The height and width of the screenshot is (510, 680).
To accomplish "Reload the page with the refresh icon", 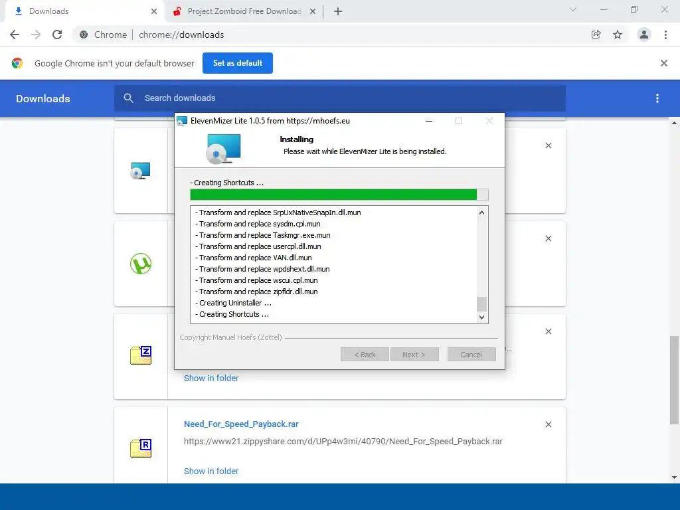I will click(57, 35).
